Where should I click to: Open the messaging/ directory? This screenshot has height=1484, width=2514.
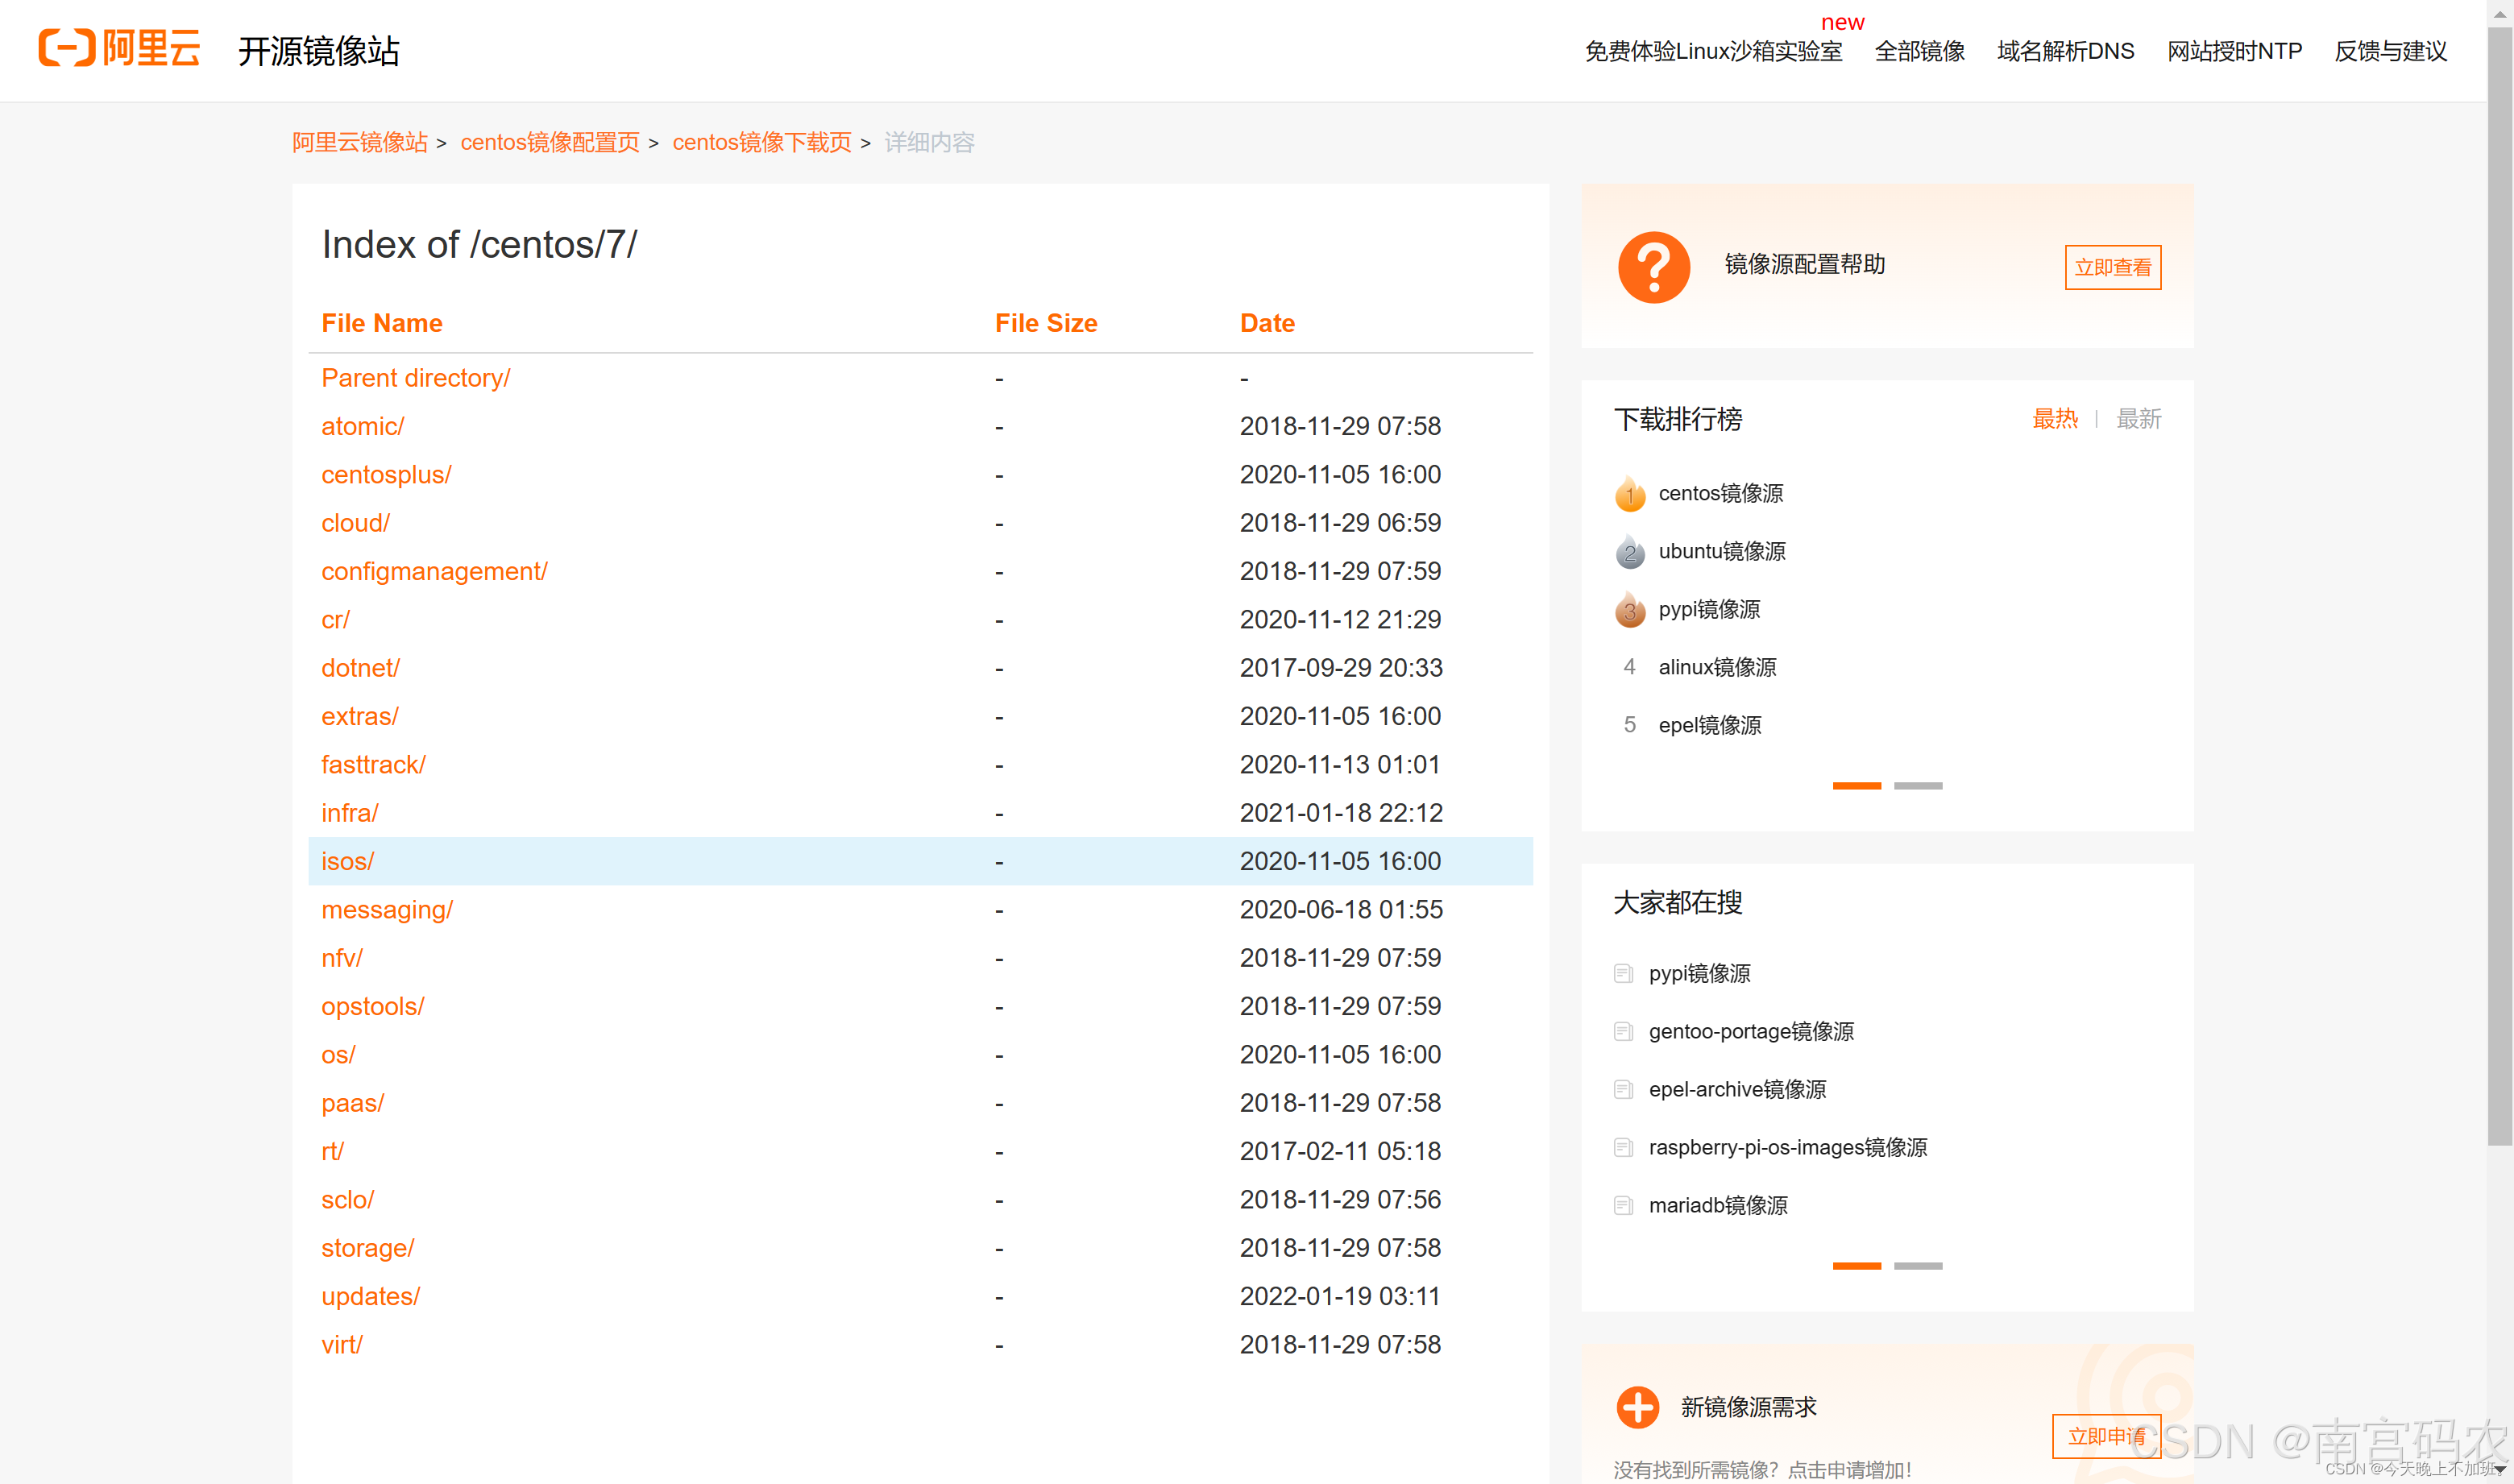coord(387,909)
